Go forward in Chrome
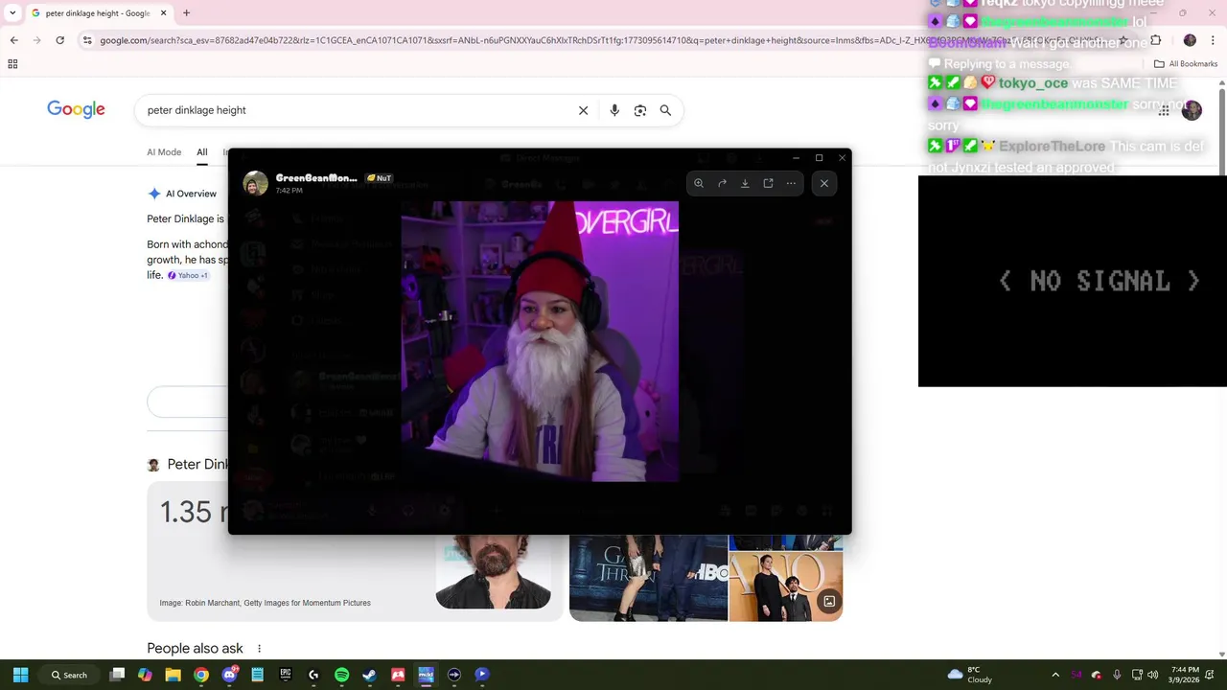This screenshot has height=690, width=1227. (36, 40)
